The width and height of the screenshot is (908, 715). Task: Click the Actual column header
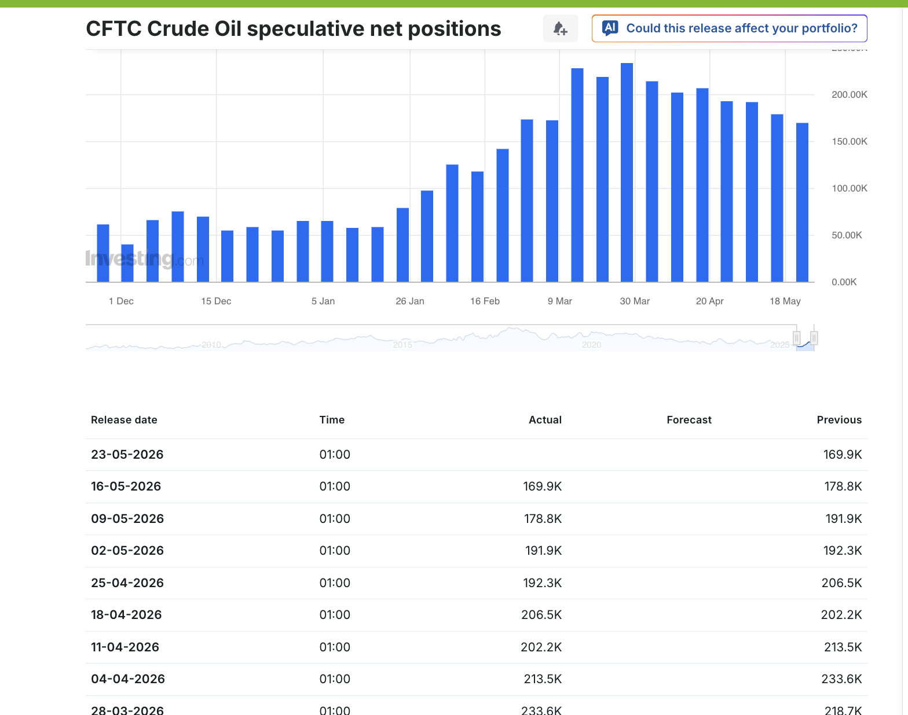(x=545, y=420)
